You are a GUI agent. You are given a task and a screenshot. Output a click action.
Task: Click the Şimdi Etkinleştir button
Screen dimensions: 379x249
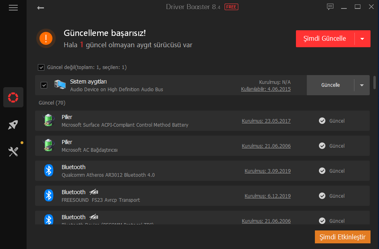click(x=342, y=237)
